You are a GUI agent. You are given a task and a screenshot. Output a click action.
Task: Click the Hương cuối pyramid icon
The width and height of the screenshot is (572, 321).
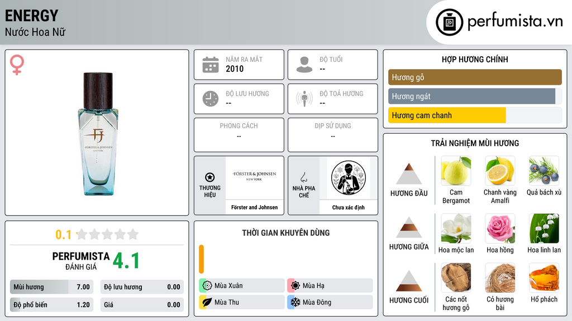[x=409, y=281]
